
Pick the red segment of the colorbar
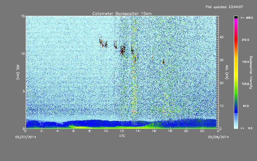click(236, 40)
